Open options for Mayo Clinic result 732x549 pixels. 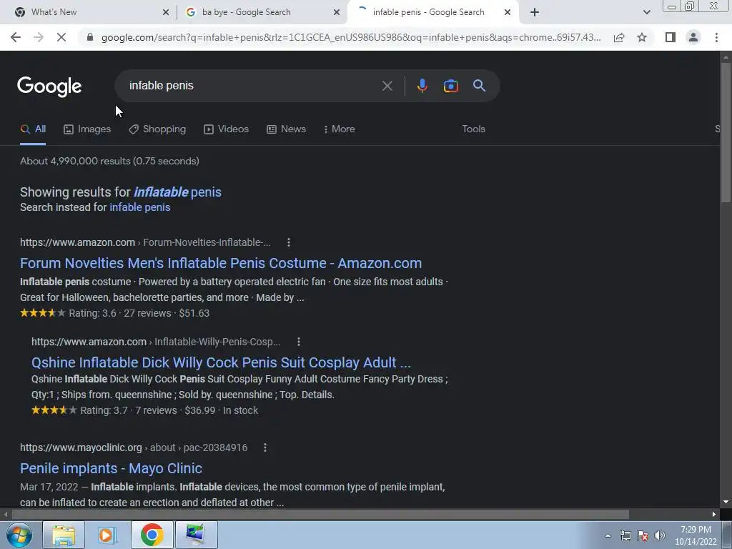click(x=265, y=447)
